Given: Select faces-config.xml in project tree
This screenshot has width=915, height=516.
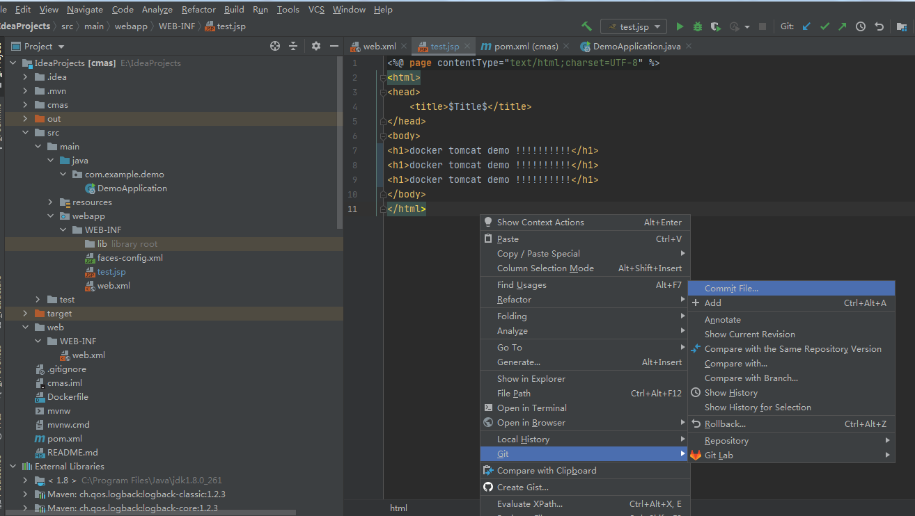Looking at the screenshot, I should [x=130, y=257].
